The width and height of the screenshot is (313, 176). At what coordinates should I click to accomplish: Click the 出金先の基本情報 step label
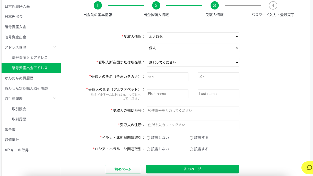[x=98, y=15]
